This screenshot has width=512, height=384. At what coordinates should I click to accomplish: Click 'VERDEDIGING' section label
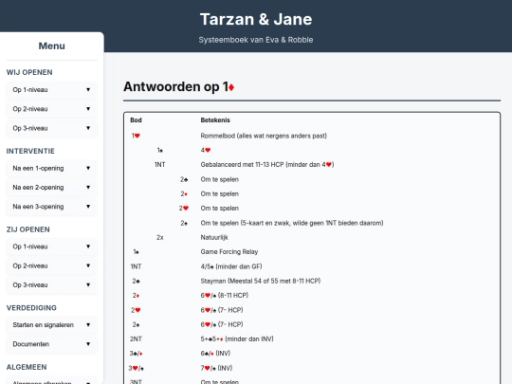tap(31, 308)
